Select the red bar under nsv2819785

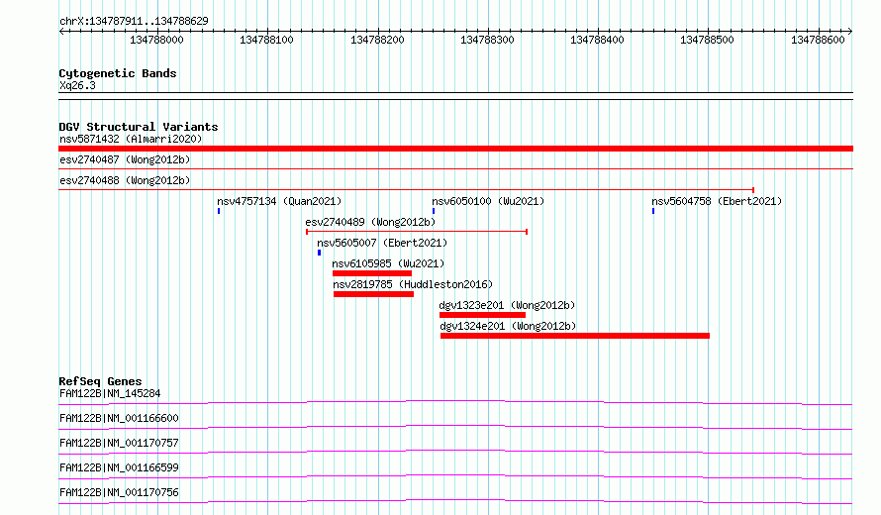click(x=373, y=294)
